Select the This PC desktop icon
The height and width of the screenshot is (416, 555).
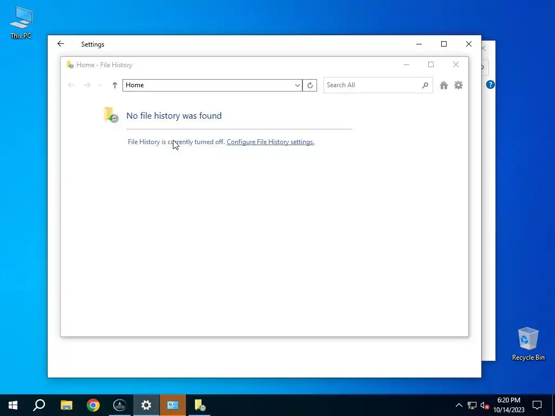(21, 23)
